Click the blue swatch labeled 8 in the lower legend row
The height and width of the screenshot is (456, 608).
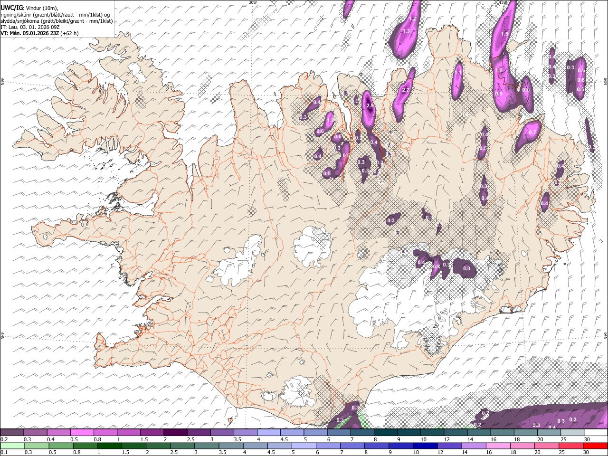(377, 446)
